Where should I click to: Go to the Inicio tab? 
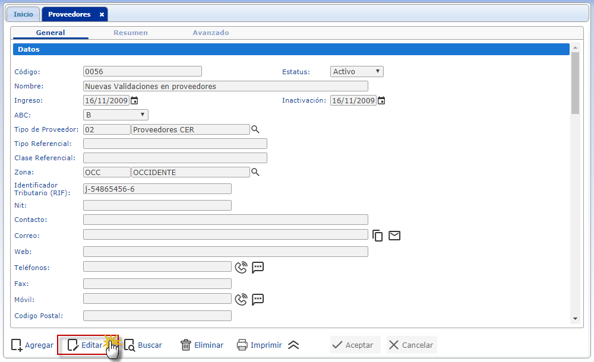click(x=23, y=14)
